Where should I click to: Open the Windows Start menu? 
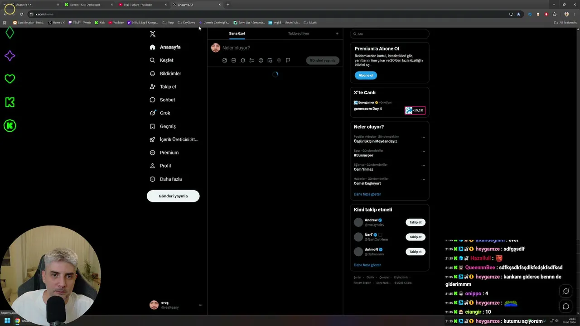7,321
